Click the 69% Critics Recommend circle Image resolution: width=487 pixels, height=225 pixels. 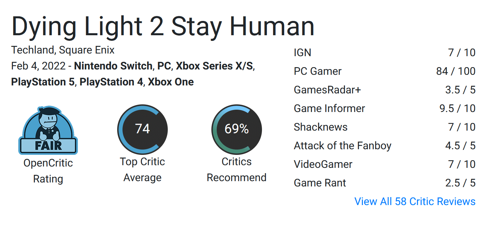tap(237, 129)
